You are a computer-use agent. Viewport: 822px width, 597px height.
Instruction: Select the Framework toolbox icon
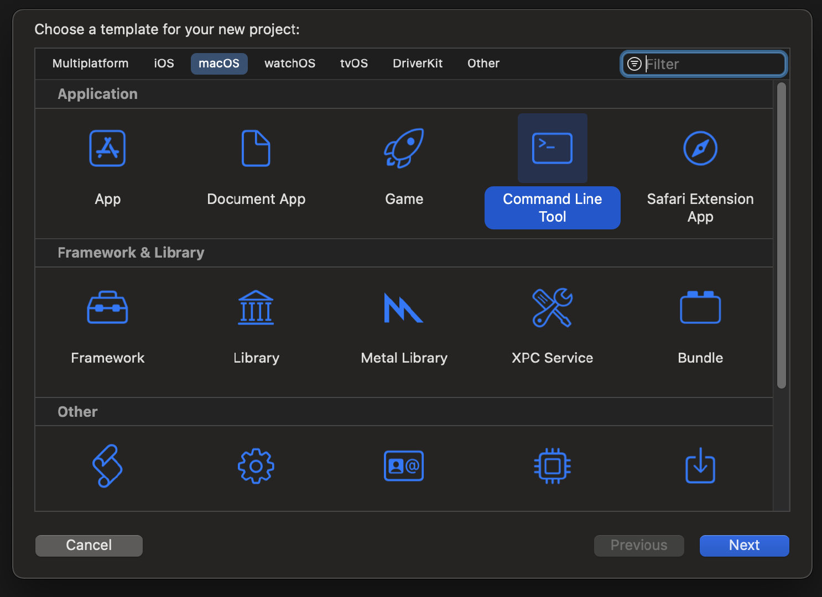click(x=107, y=307)
